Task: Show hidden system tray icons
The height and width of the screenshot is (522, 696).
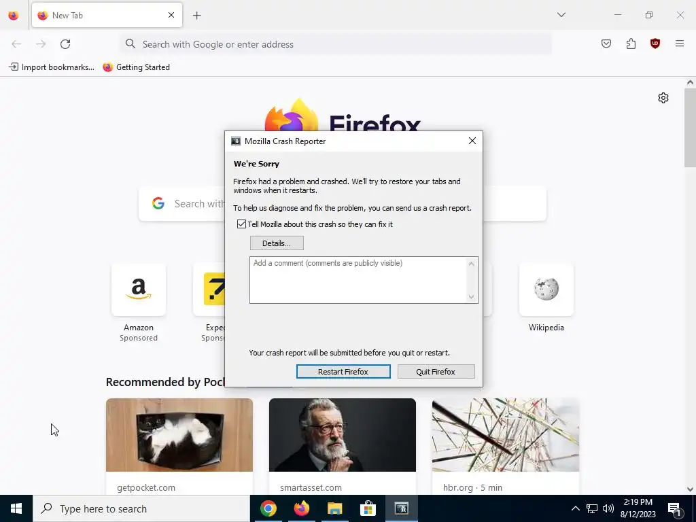Action: coord(575,508)
